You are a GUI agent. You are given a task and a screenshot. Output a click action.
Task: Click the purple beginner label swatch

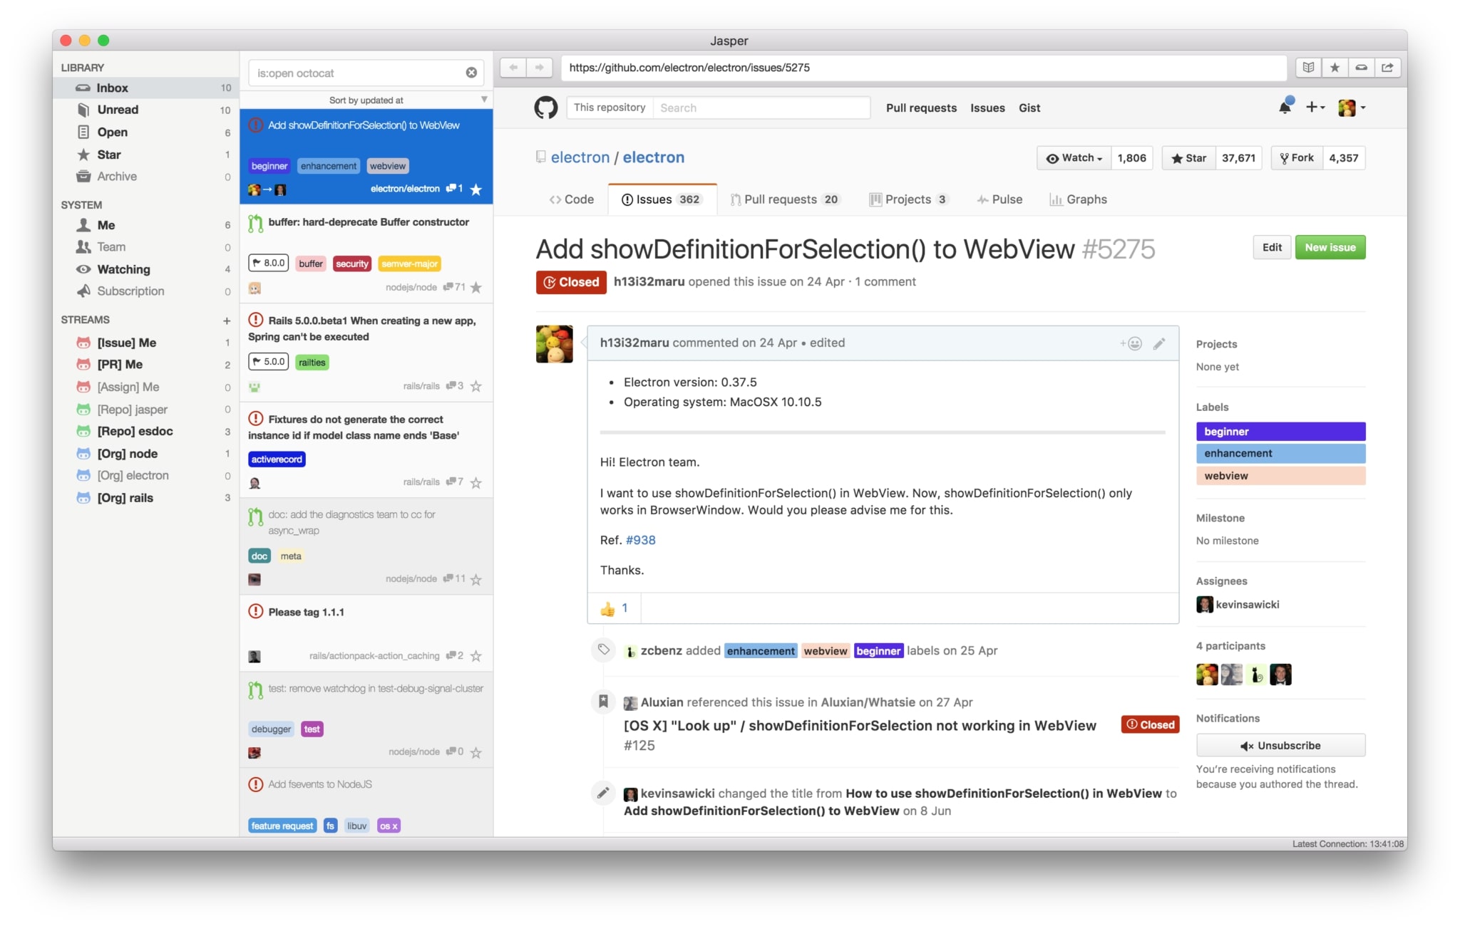coord(1280,432)
